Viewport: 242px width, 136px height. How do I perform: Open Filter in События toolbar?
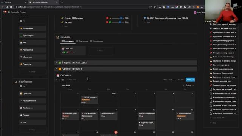pyautogui.click(x=164, y=80)
